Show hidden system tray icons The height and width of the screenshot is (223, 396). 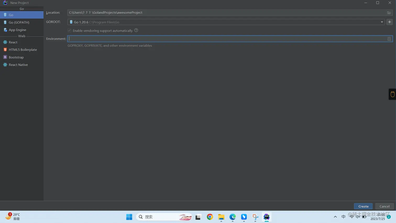335,217
